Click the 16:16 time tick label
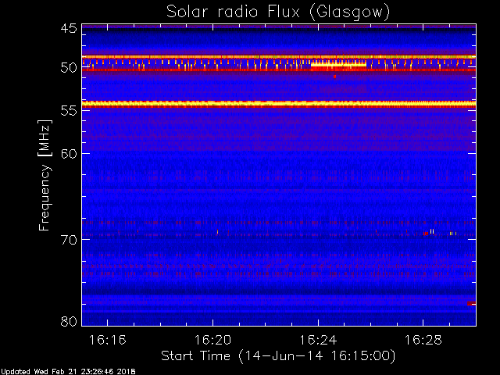 coord(108,340)
